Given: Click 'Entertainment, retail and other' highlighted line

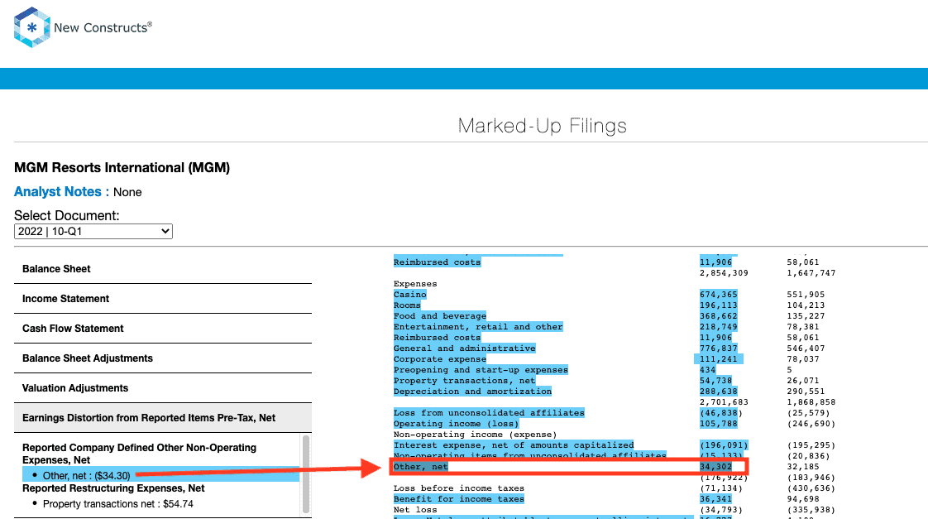Looking at the screenshot, I should pos(478,326).
